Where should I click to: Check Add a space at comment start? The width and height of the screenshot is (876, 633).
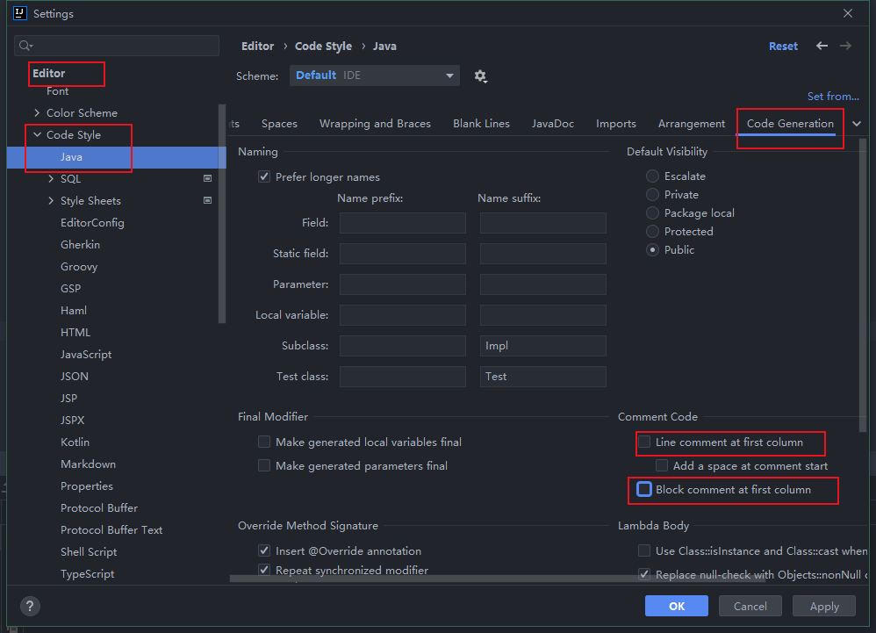[x=662, y=465]
